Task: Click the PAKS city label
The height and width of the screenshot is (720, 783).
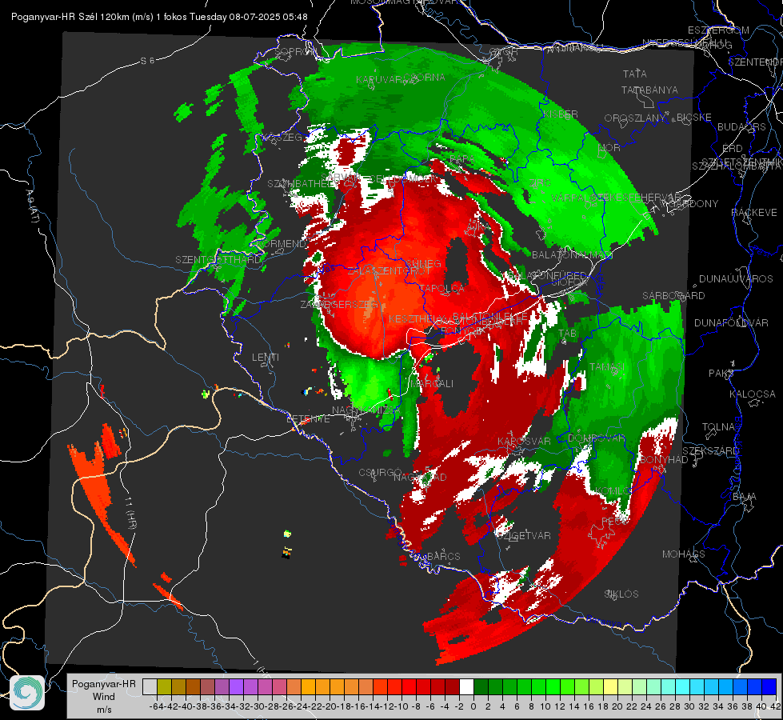Action: pos(721,374)
